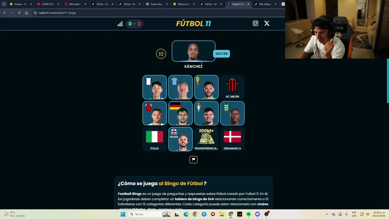Select the 100M+ Transferencia bingo cell
The image size is (389, 219).
(x=206, y=139)
